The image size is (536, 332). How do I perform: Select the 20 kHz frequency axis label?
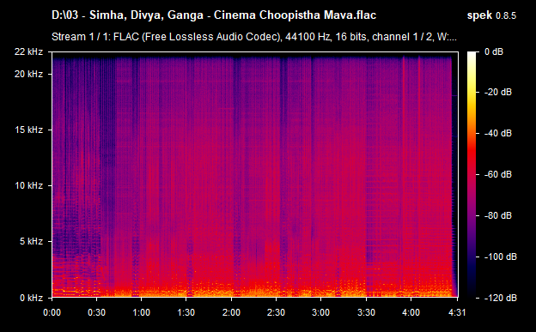(x=28, y=74)
